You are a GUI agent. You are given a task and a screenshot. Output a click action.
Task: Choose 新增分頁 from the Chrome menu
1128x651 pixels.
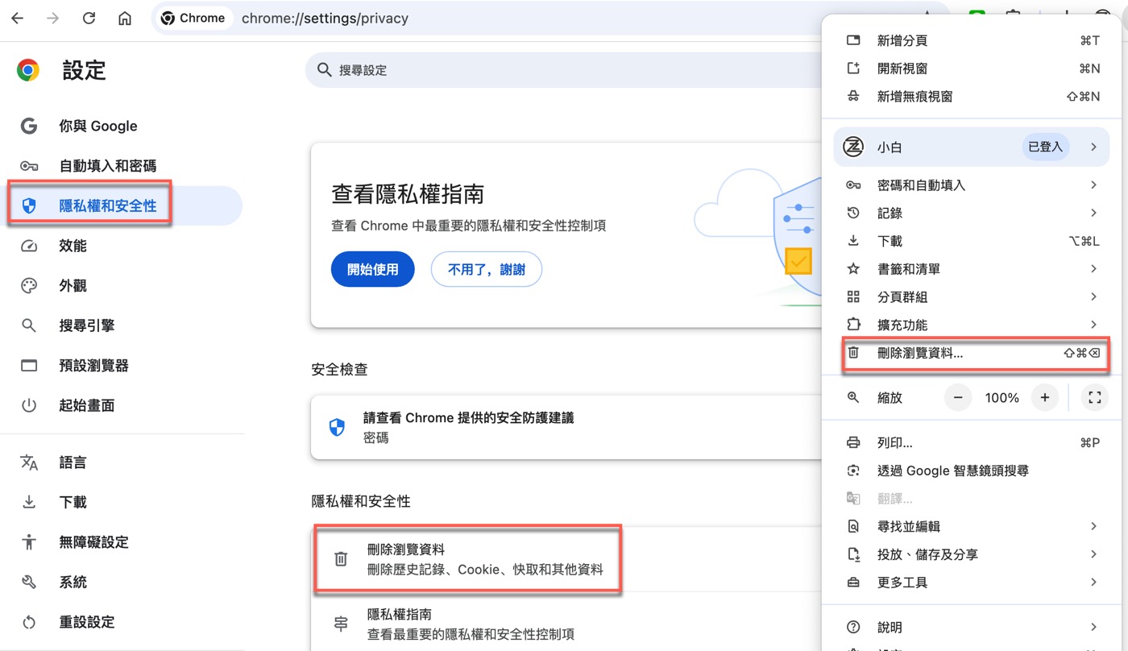pyautogui.click(x=972, y=41)
